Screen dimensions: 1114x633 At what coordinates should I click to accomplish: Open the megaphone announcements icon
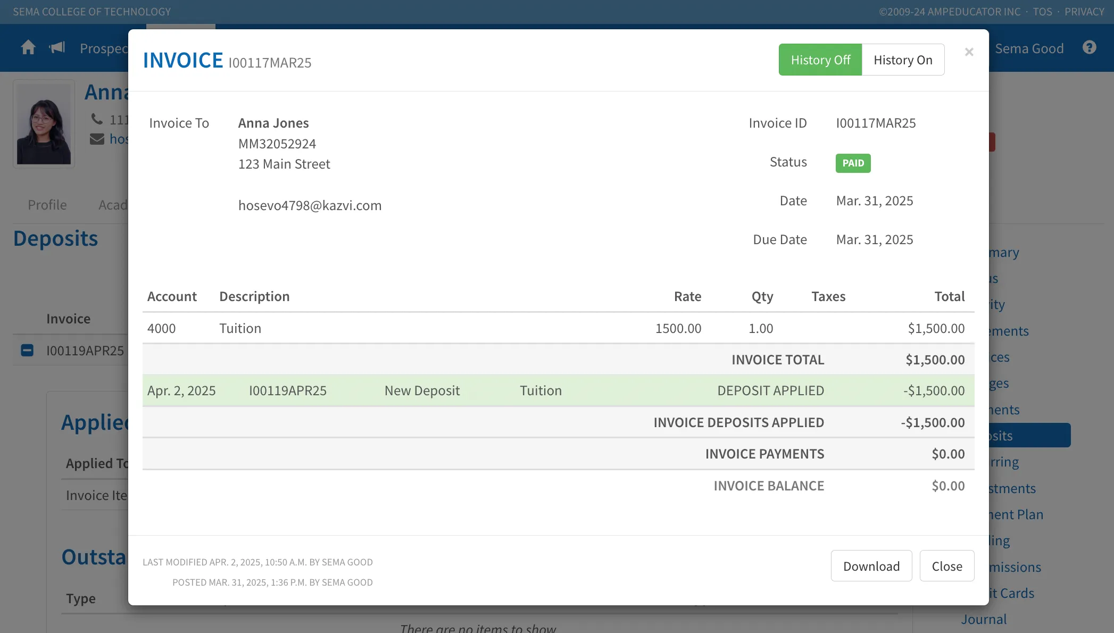57,48
